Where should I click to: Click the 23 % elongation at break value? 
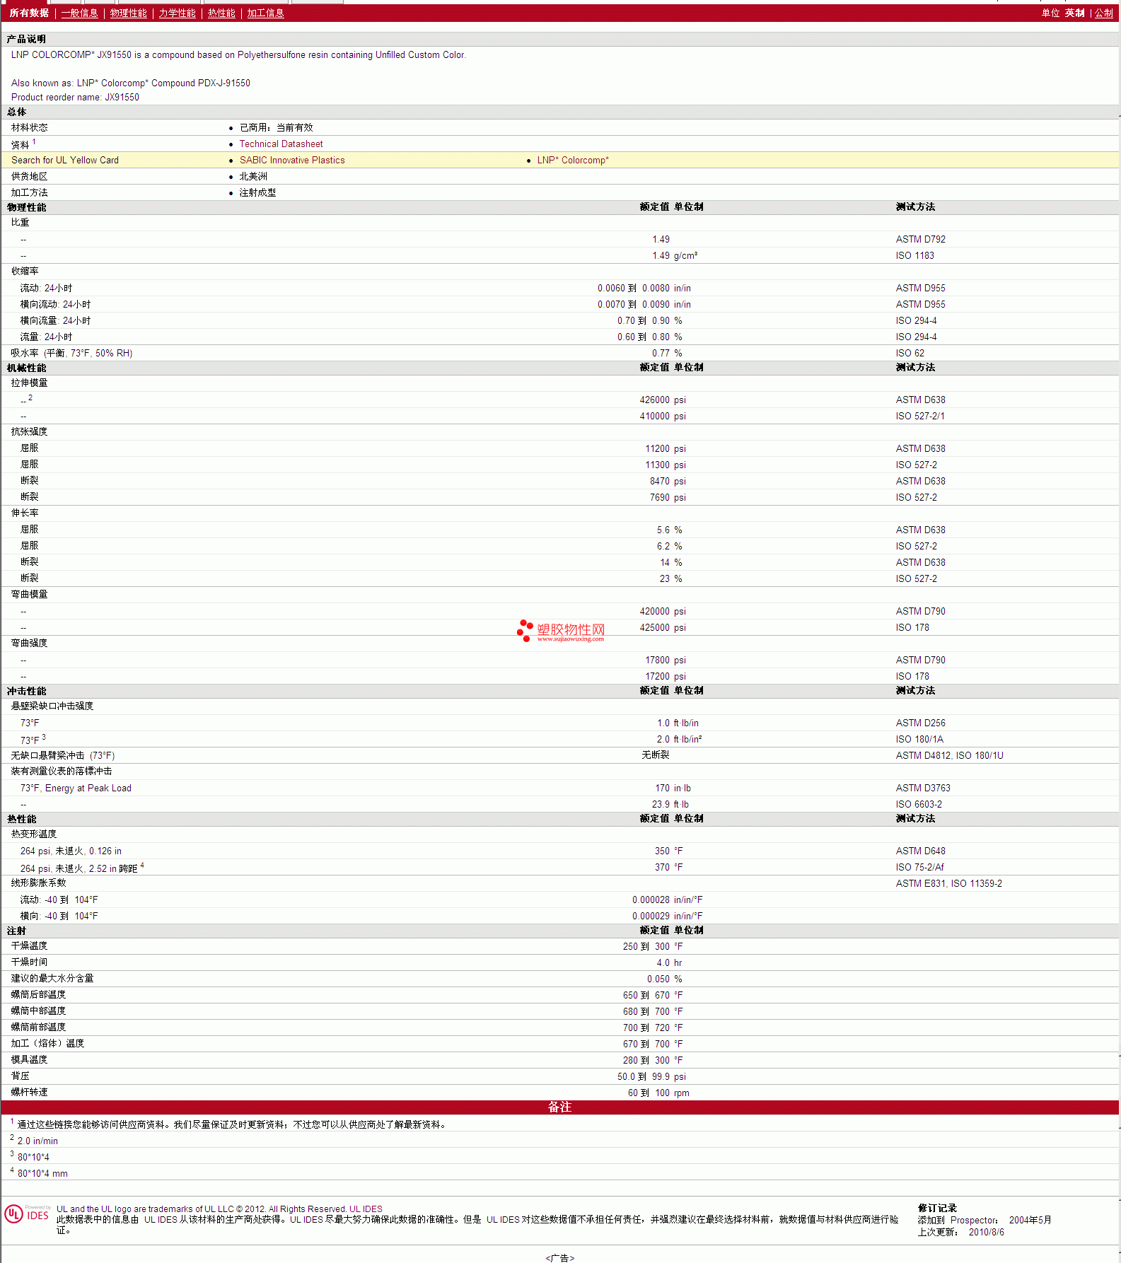pyautogui.click(x=670, y=578)
